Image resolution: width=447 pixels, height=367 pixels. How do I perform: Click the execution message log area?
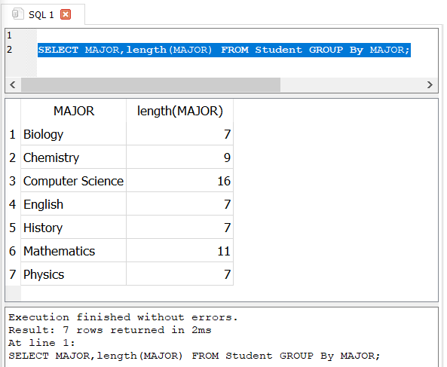pyautogui.click(x=222, y=337)
